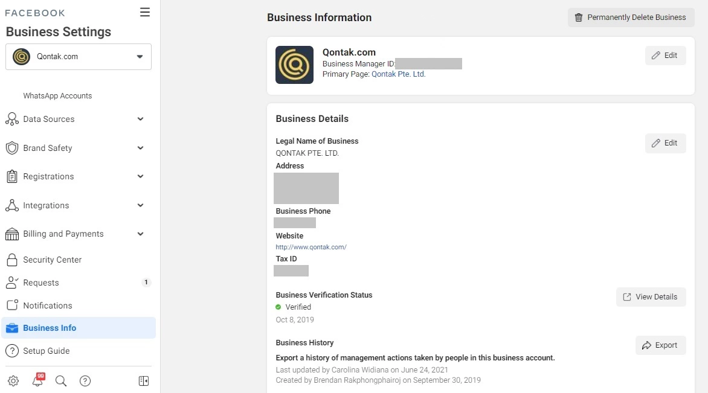Click Permanently Delete Business button
Screen dimensions: 708x393
[x=631, y=18]
